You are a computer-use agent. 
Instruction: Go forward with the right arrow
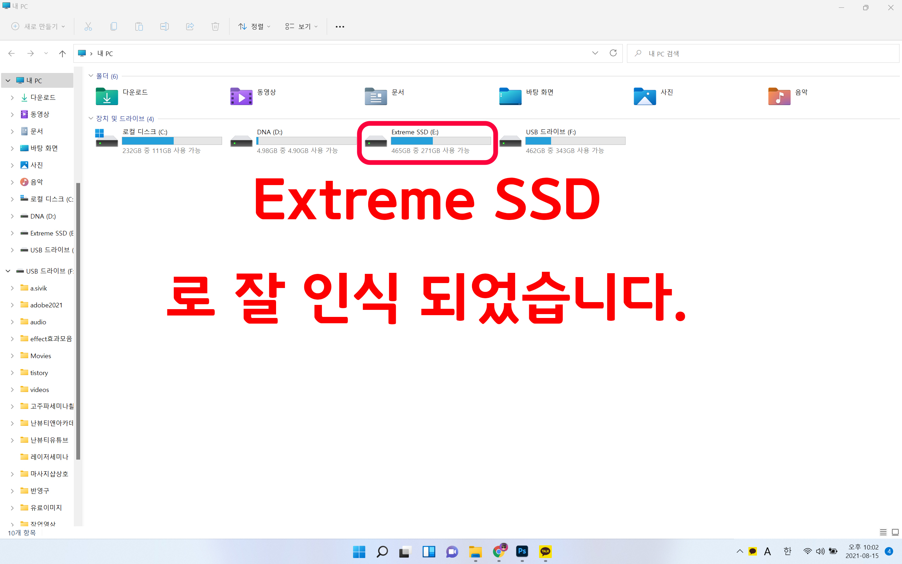(x=31, y=53)
